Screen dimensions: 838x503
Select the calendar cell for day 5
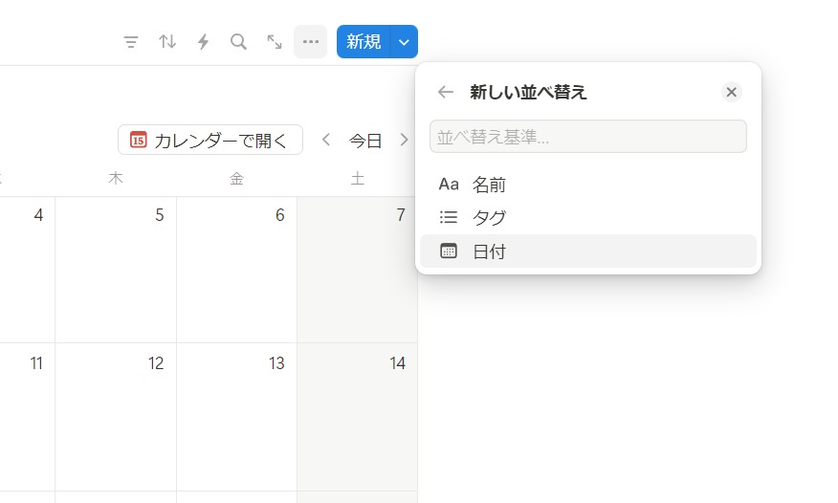tap(116, 270)
